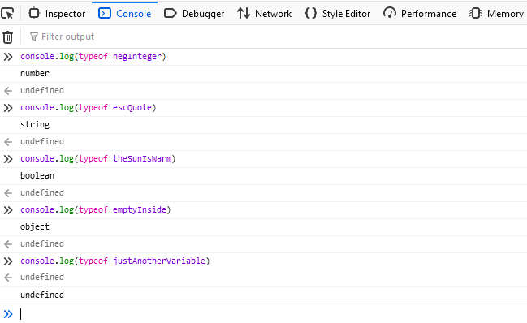Click the Network arrows icon
This screenshot has width=527, height=323.
[x=244, y=14]
